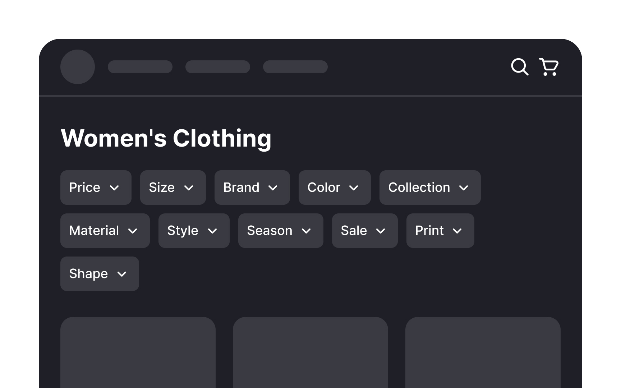Open the Size filter dropdown
Image resolution: width=621 pixels, height=388 pixels.
(173, 188)
